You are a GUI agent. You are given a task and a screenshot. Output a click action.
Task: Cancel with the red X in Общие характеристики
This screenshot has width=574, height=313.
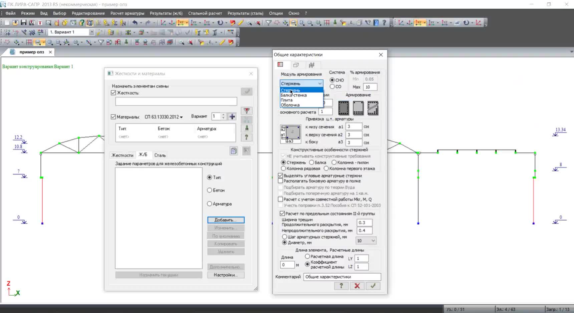point(357,286)
